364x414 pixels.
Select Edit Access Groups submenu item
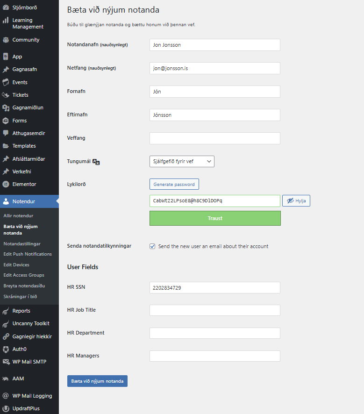tap(24, 275)
